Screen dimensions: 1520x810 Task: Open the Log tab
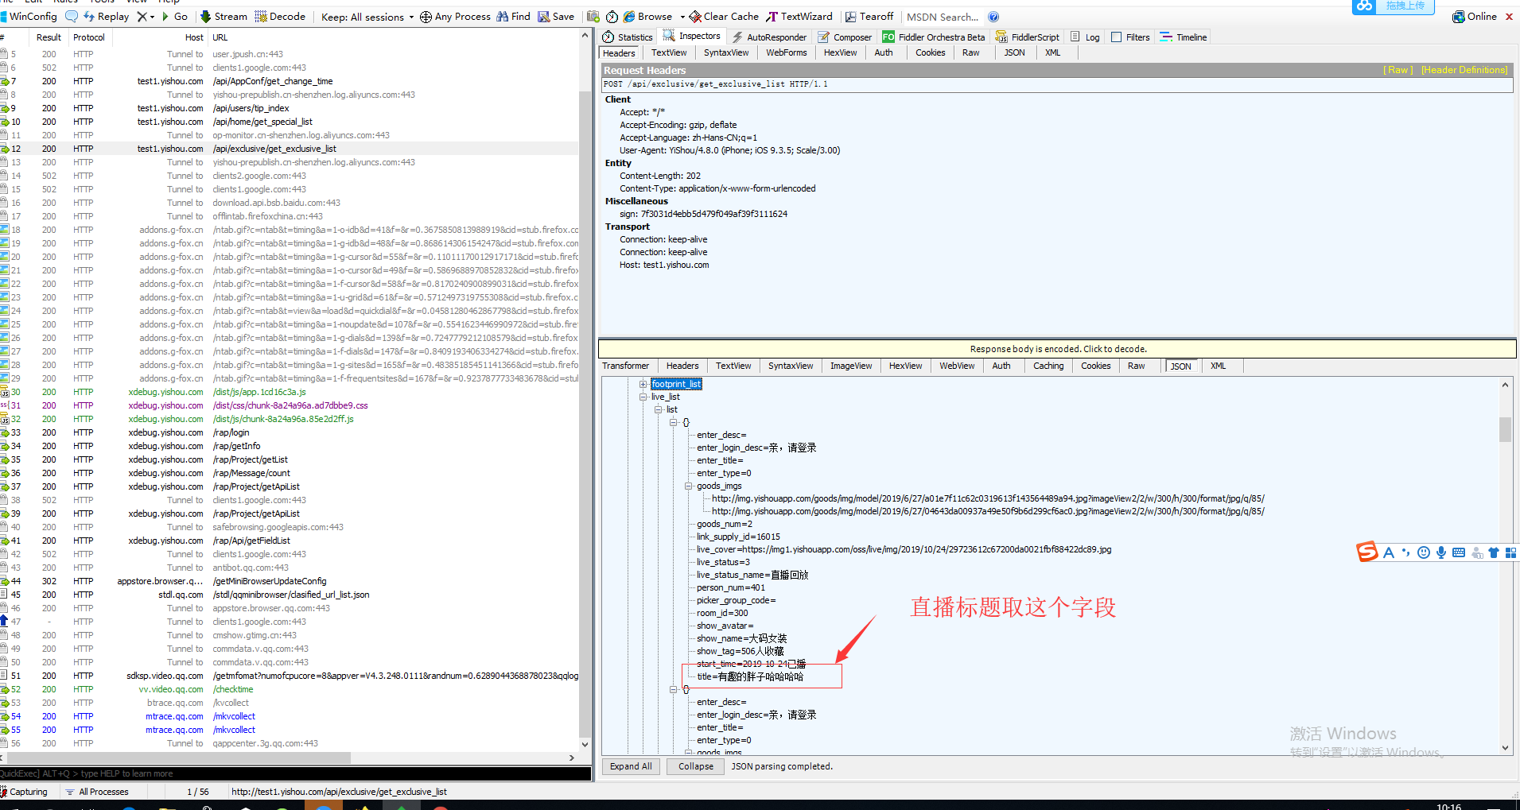coord(1086,37)
